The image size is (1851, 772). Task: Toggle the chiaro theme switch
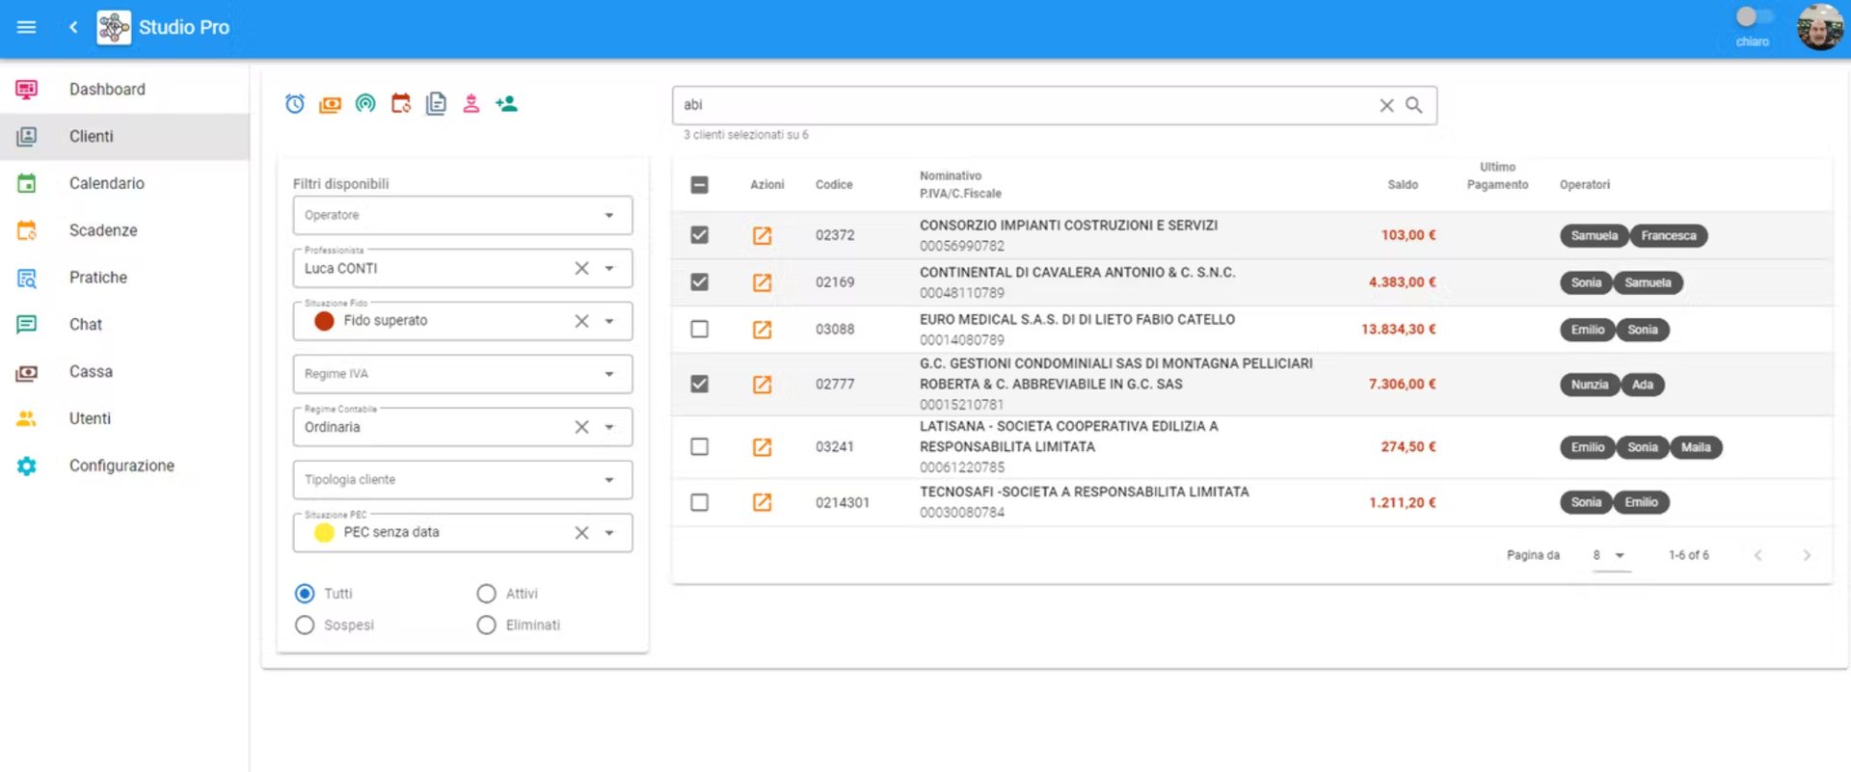coord(1754,17)
